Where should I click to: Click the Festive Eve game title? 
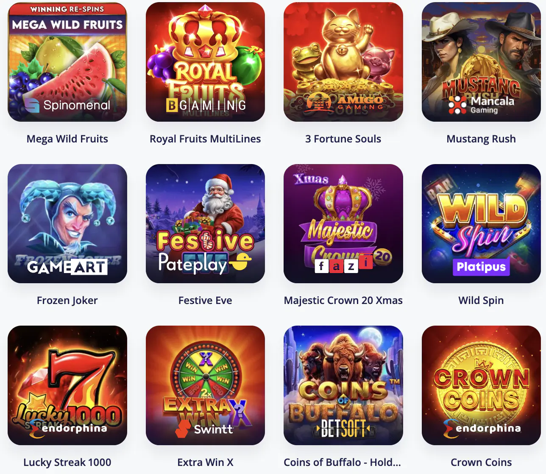(x=205, y=301)
